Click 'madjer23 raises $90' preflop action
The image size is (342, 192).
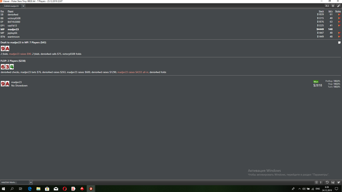pos(20,54)
